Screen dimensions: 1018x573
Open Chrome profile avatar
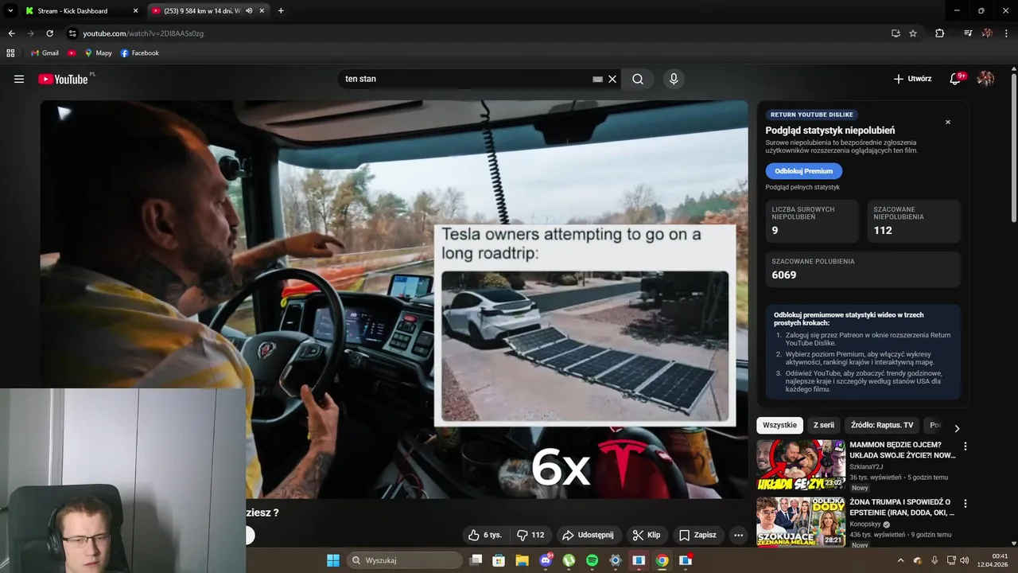tap(987, 33)
